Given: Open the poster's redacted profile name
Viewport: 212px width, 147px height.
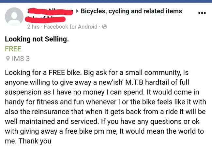Looking at the screenshot, I should 49,11.
